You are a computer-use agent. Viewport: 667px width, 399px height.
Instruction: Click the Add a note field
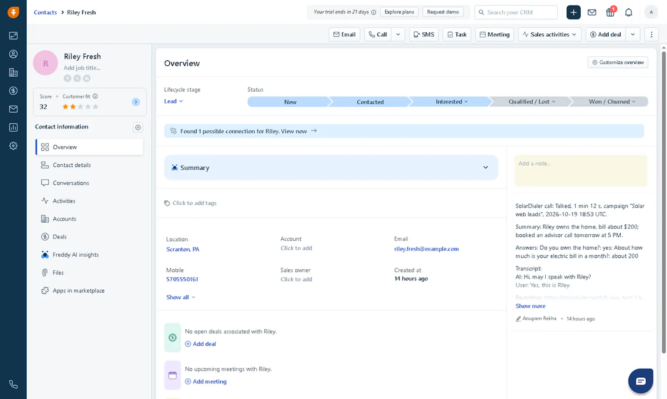click(581, 171)
